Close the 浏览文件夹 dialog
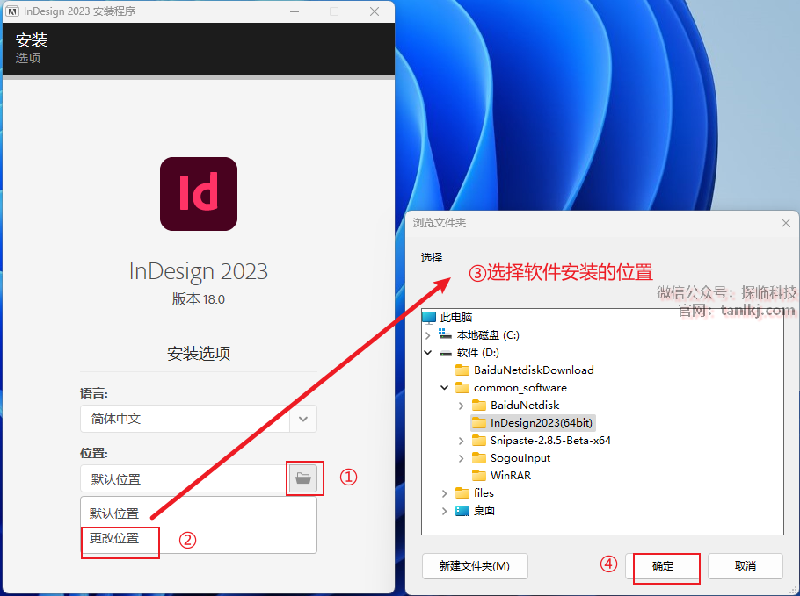The width and height of the screenshot is (800, 596). [x=786, y=223]
